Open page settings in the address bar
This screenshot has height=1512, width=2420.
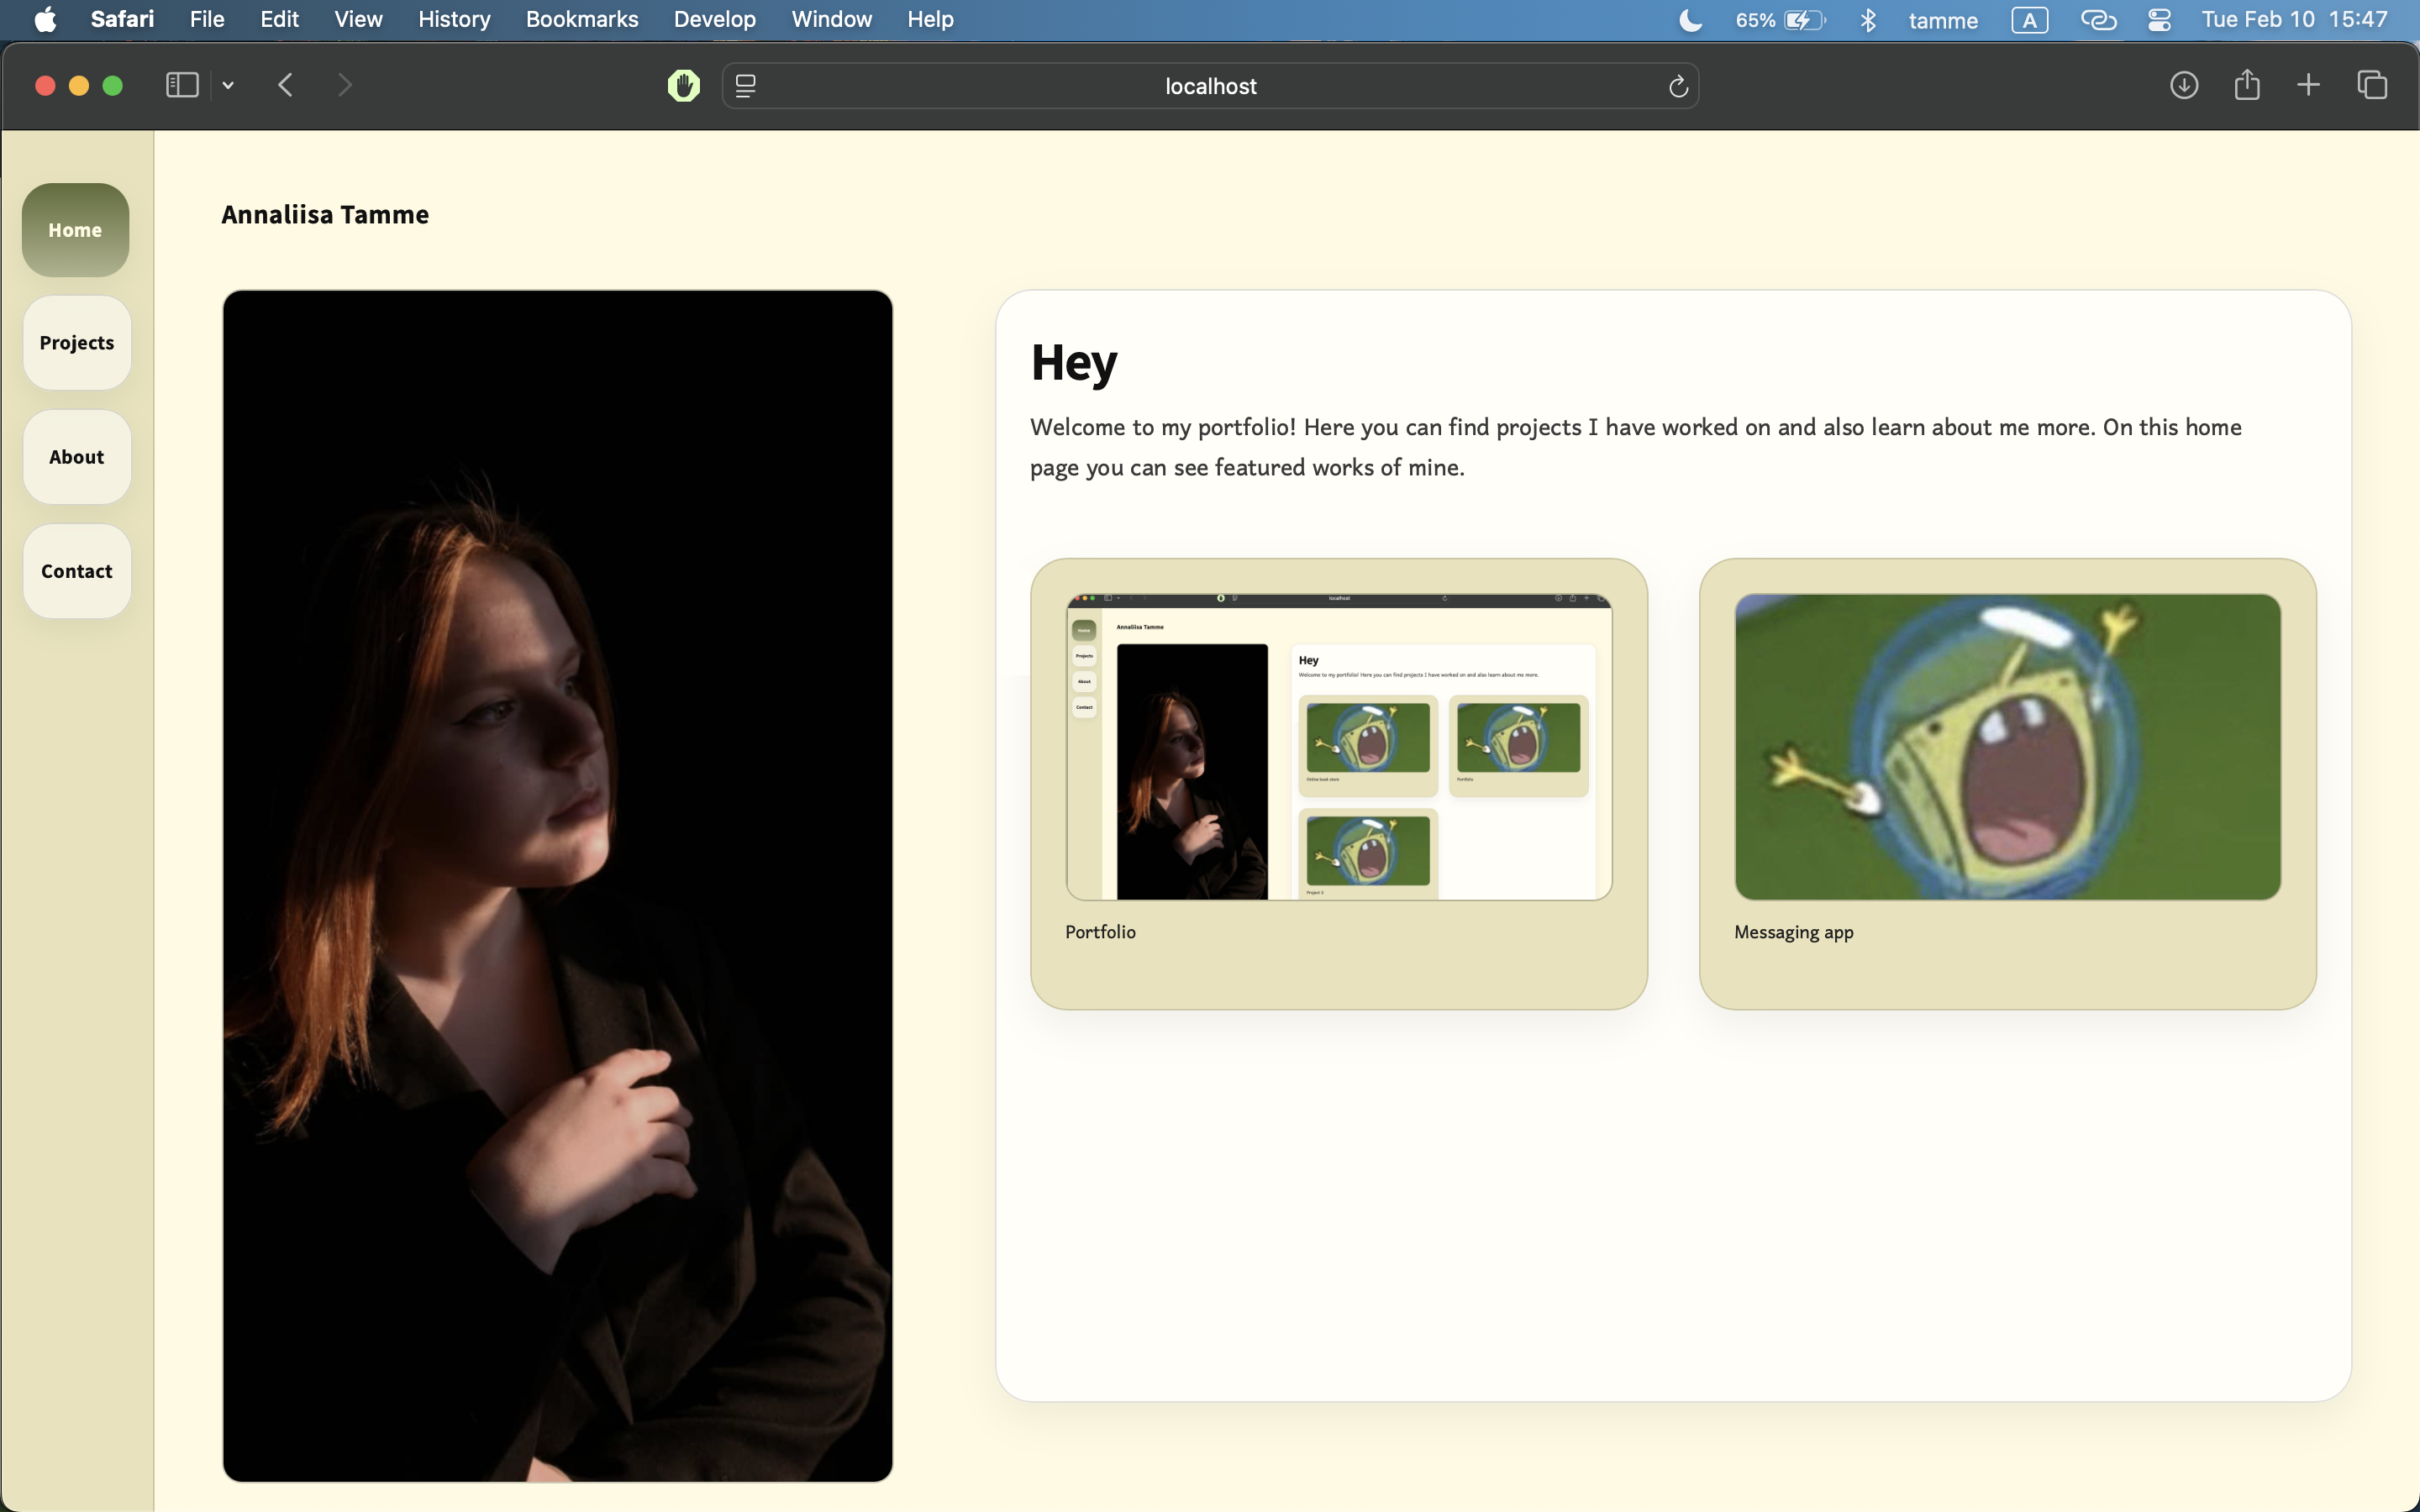tap(745, 86)
